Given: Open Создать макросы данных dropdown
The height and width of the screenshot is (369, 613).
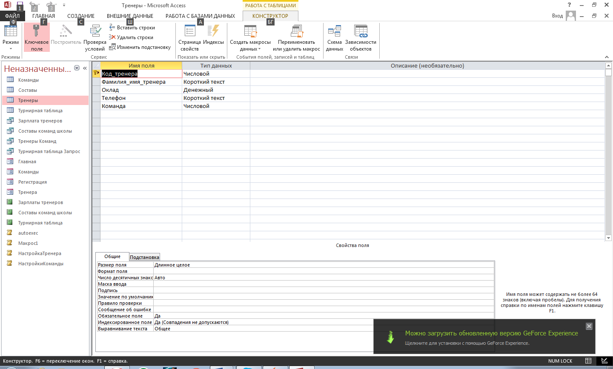Looking at the screenshot, I should point(250,37).
